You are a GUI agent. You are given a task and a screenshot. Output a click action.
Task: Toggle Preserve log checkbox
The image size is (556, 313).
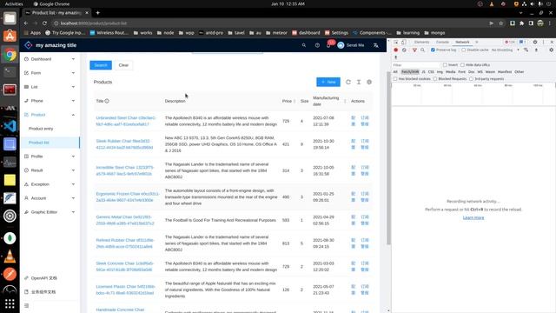[433, 50]
